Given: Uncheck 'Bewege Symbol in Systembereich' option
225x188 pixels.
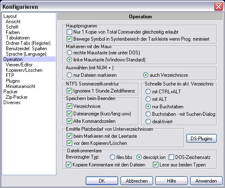Looking at the screenshot, I should point(69,39).
